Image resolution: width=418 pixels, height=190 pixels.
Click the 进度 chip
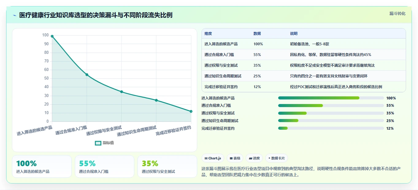(255, 158)
